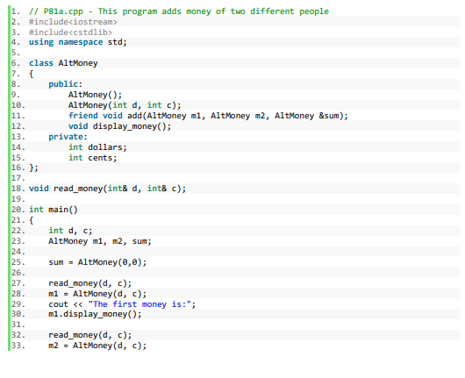
Task: Click 'AltMoney m1, m2, sum;' line
Action: 100,241
